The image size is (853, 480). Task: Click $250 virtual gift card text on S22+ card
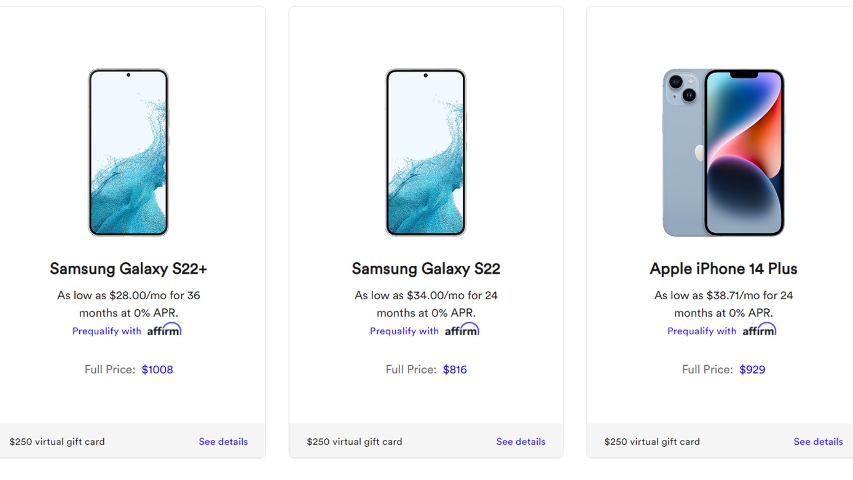pos(57,441)
